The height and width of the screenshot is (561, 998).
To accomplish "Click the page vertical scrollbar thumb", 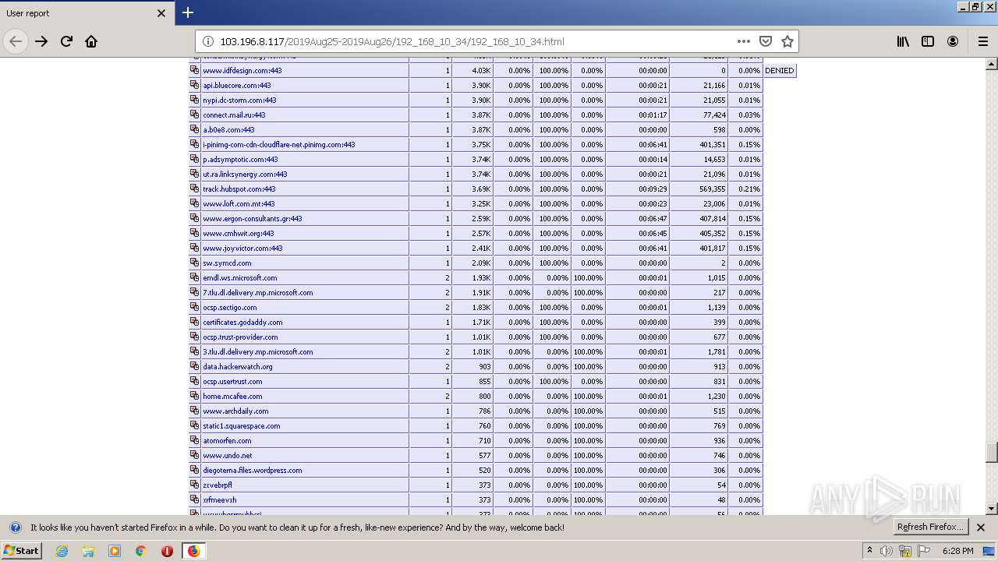I will (992, 452).
